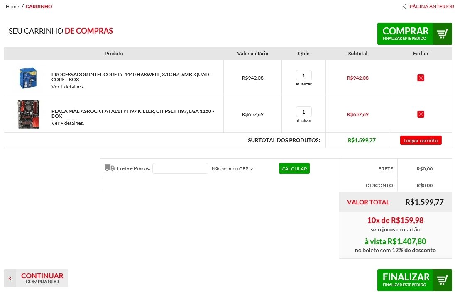Click the ASRock motherboard thumbnail
Viewport: 455px width, 292px height.
coord(28,114)
